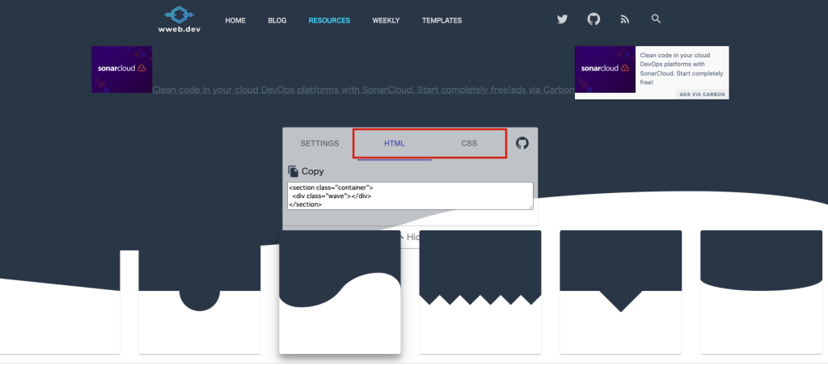The height and width of the screenshot is (366, 828).
Task: Click the search magnifier icon
Action: point(656,19)
